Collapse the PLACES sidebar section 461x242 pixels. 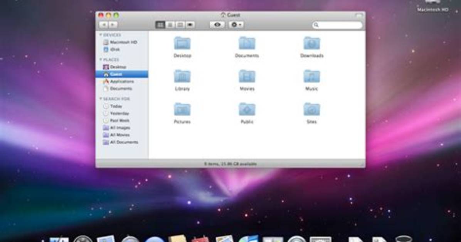[101, 59]
